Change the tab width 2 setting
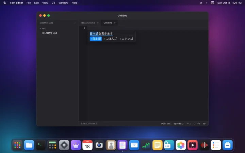This screenshot has height=153, width=245. pyautogui.click(x=189, y=123)
